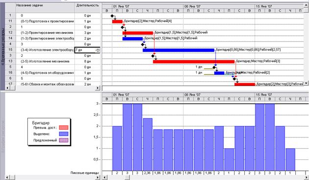
Task: Click the long red Gantt bar for task (2-5)
Action: pos(194,62)
